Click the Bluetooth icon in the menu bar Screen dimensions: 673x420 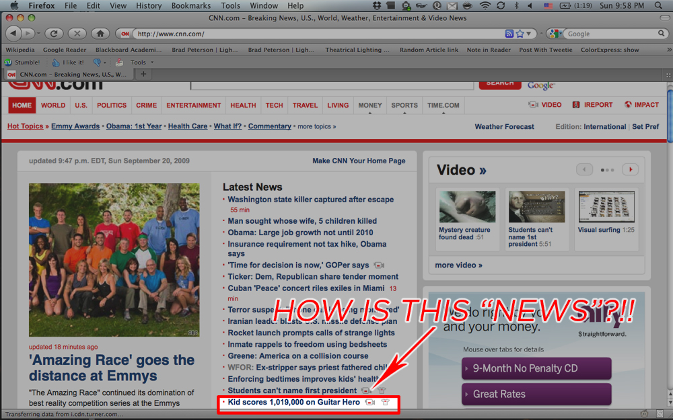(x=516, y=5)
